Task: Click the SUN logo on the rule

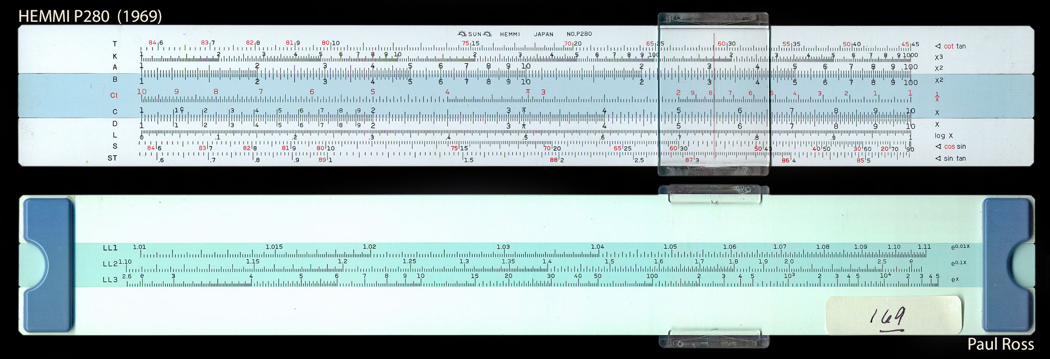Action: (x=474, y=34)
